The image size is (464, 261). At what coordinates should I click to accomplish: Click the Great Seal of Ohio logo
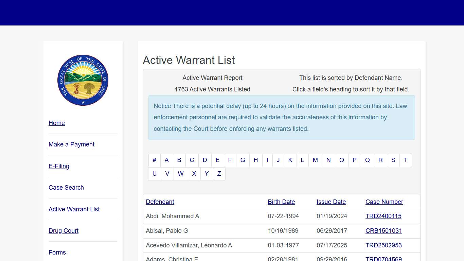coord(83,80)
